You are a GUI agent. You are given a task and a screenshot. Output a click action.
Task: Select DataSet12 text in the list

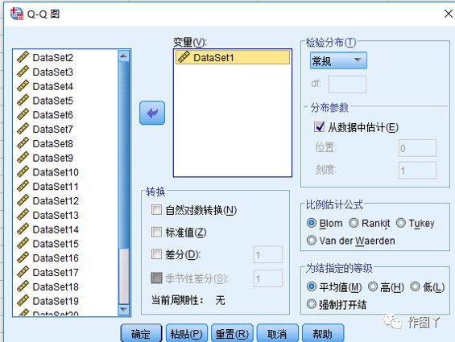(56, 200)
